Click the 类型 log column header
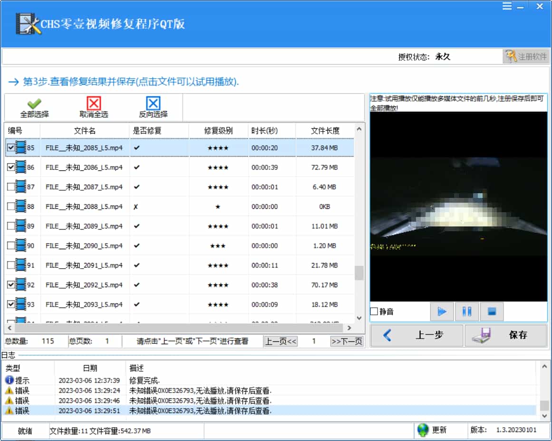552x441 pixels. [x=13, y=368]
